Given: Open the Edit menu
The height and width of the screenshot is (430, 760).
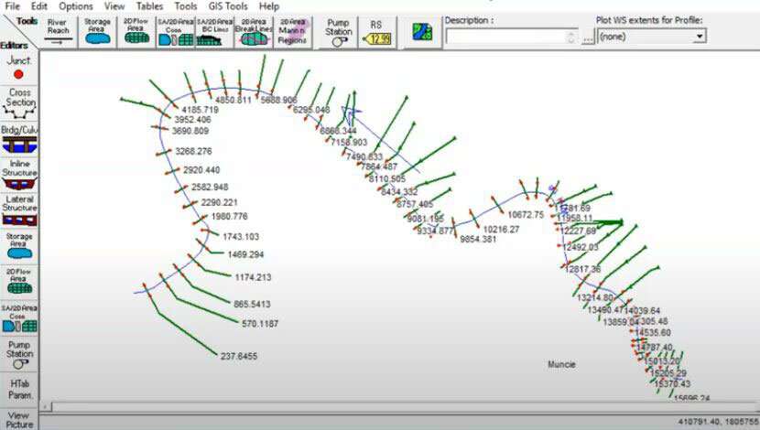Looking at the screenshot, I should click(38, 6).
